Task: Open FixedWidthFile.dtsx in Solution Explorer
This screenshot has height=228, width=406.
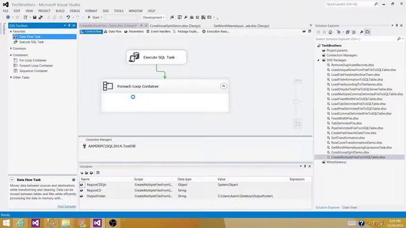Action: (x=344, y=118)
